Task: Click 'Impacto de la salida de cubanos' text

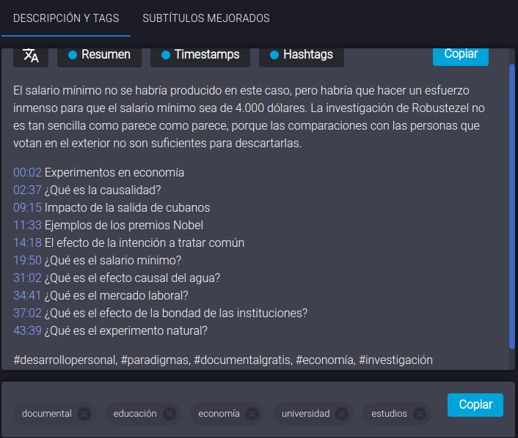Action: (127, 208)
